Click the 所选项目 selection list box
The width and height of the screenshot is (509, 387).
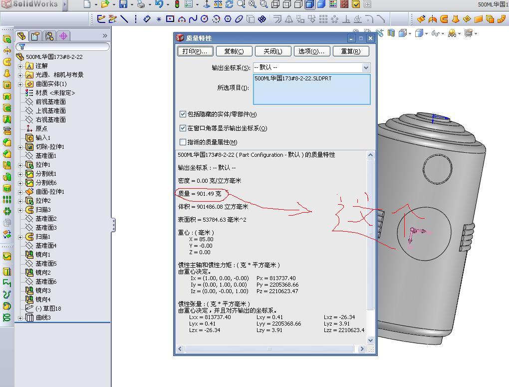click(x=311, y=89)
